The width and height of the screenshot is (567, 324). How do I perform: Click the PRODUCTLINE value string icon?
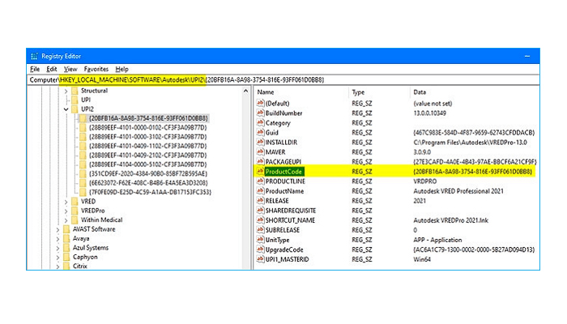(260, 181)
